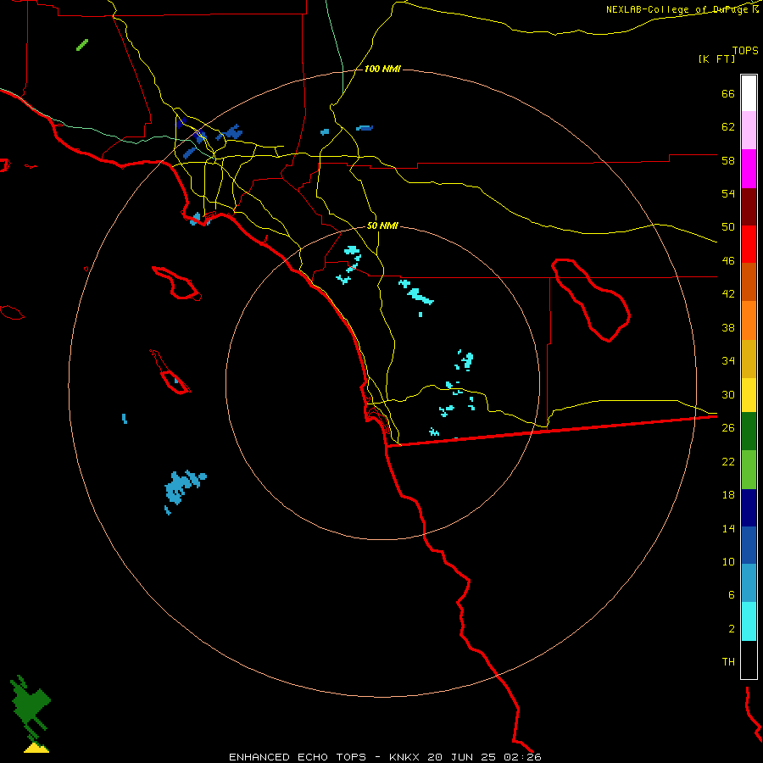763x763 pixels.
Task: Click the legend value 34
Action: coord(728,361)
